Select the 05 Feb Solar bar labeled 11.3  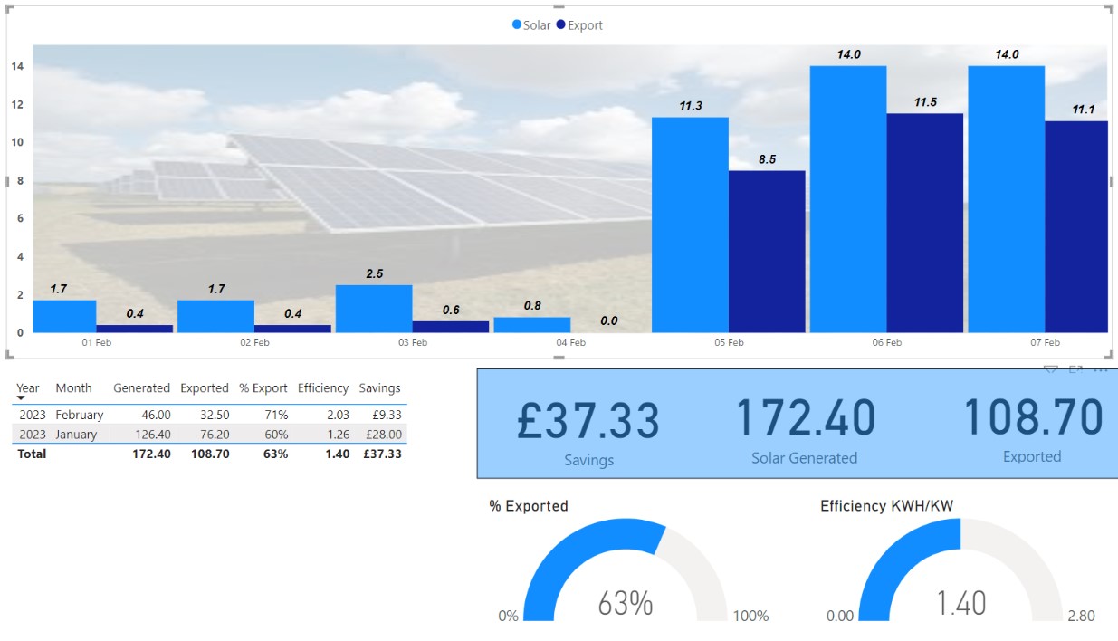690,225
